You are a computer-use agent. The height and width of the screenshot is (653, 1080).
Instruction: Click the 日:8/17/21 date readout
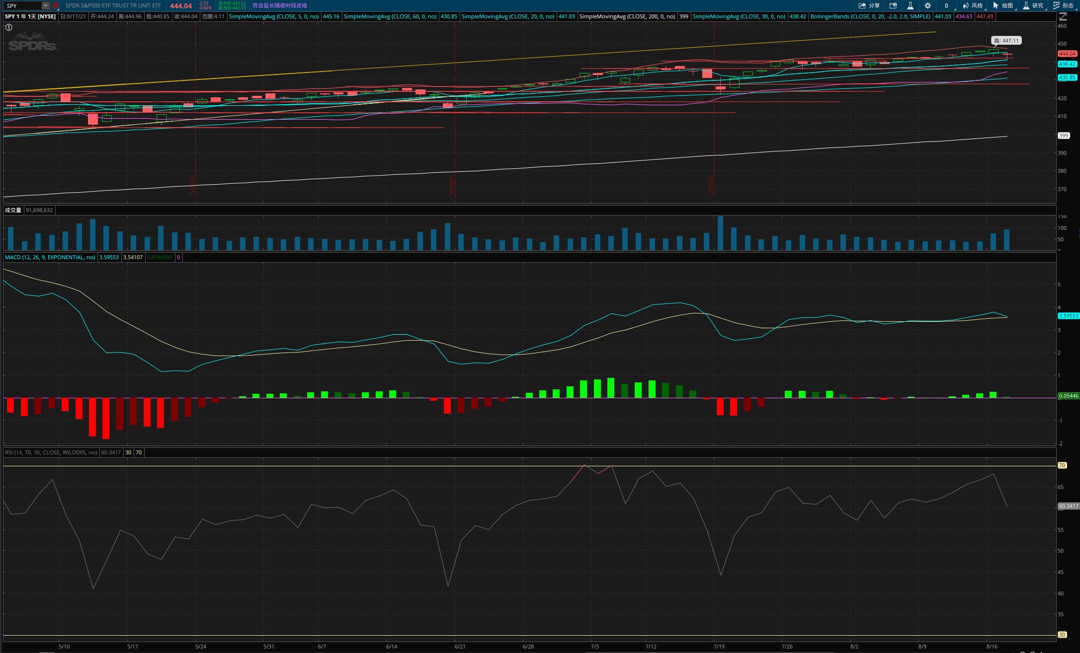point(73,16)
